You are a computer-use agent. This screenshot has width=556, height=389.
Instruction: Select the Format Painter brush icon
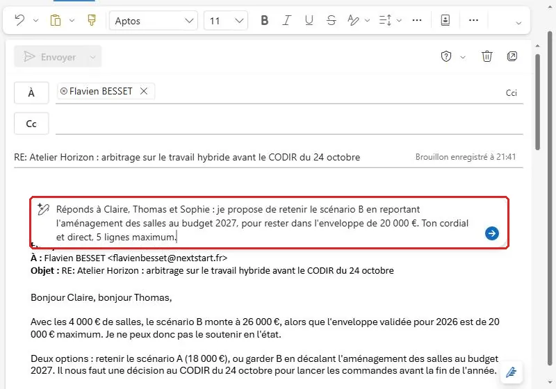point(92,20)
